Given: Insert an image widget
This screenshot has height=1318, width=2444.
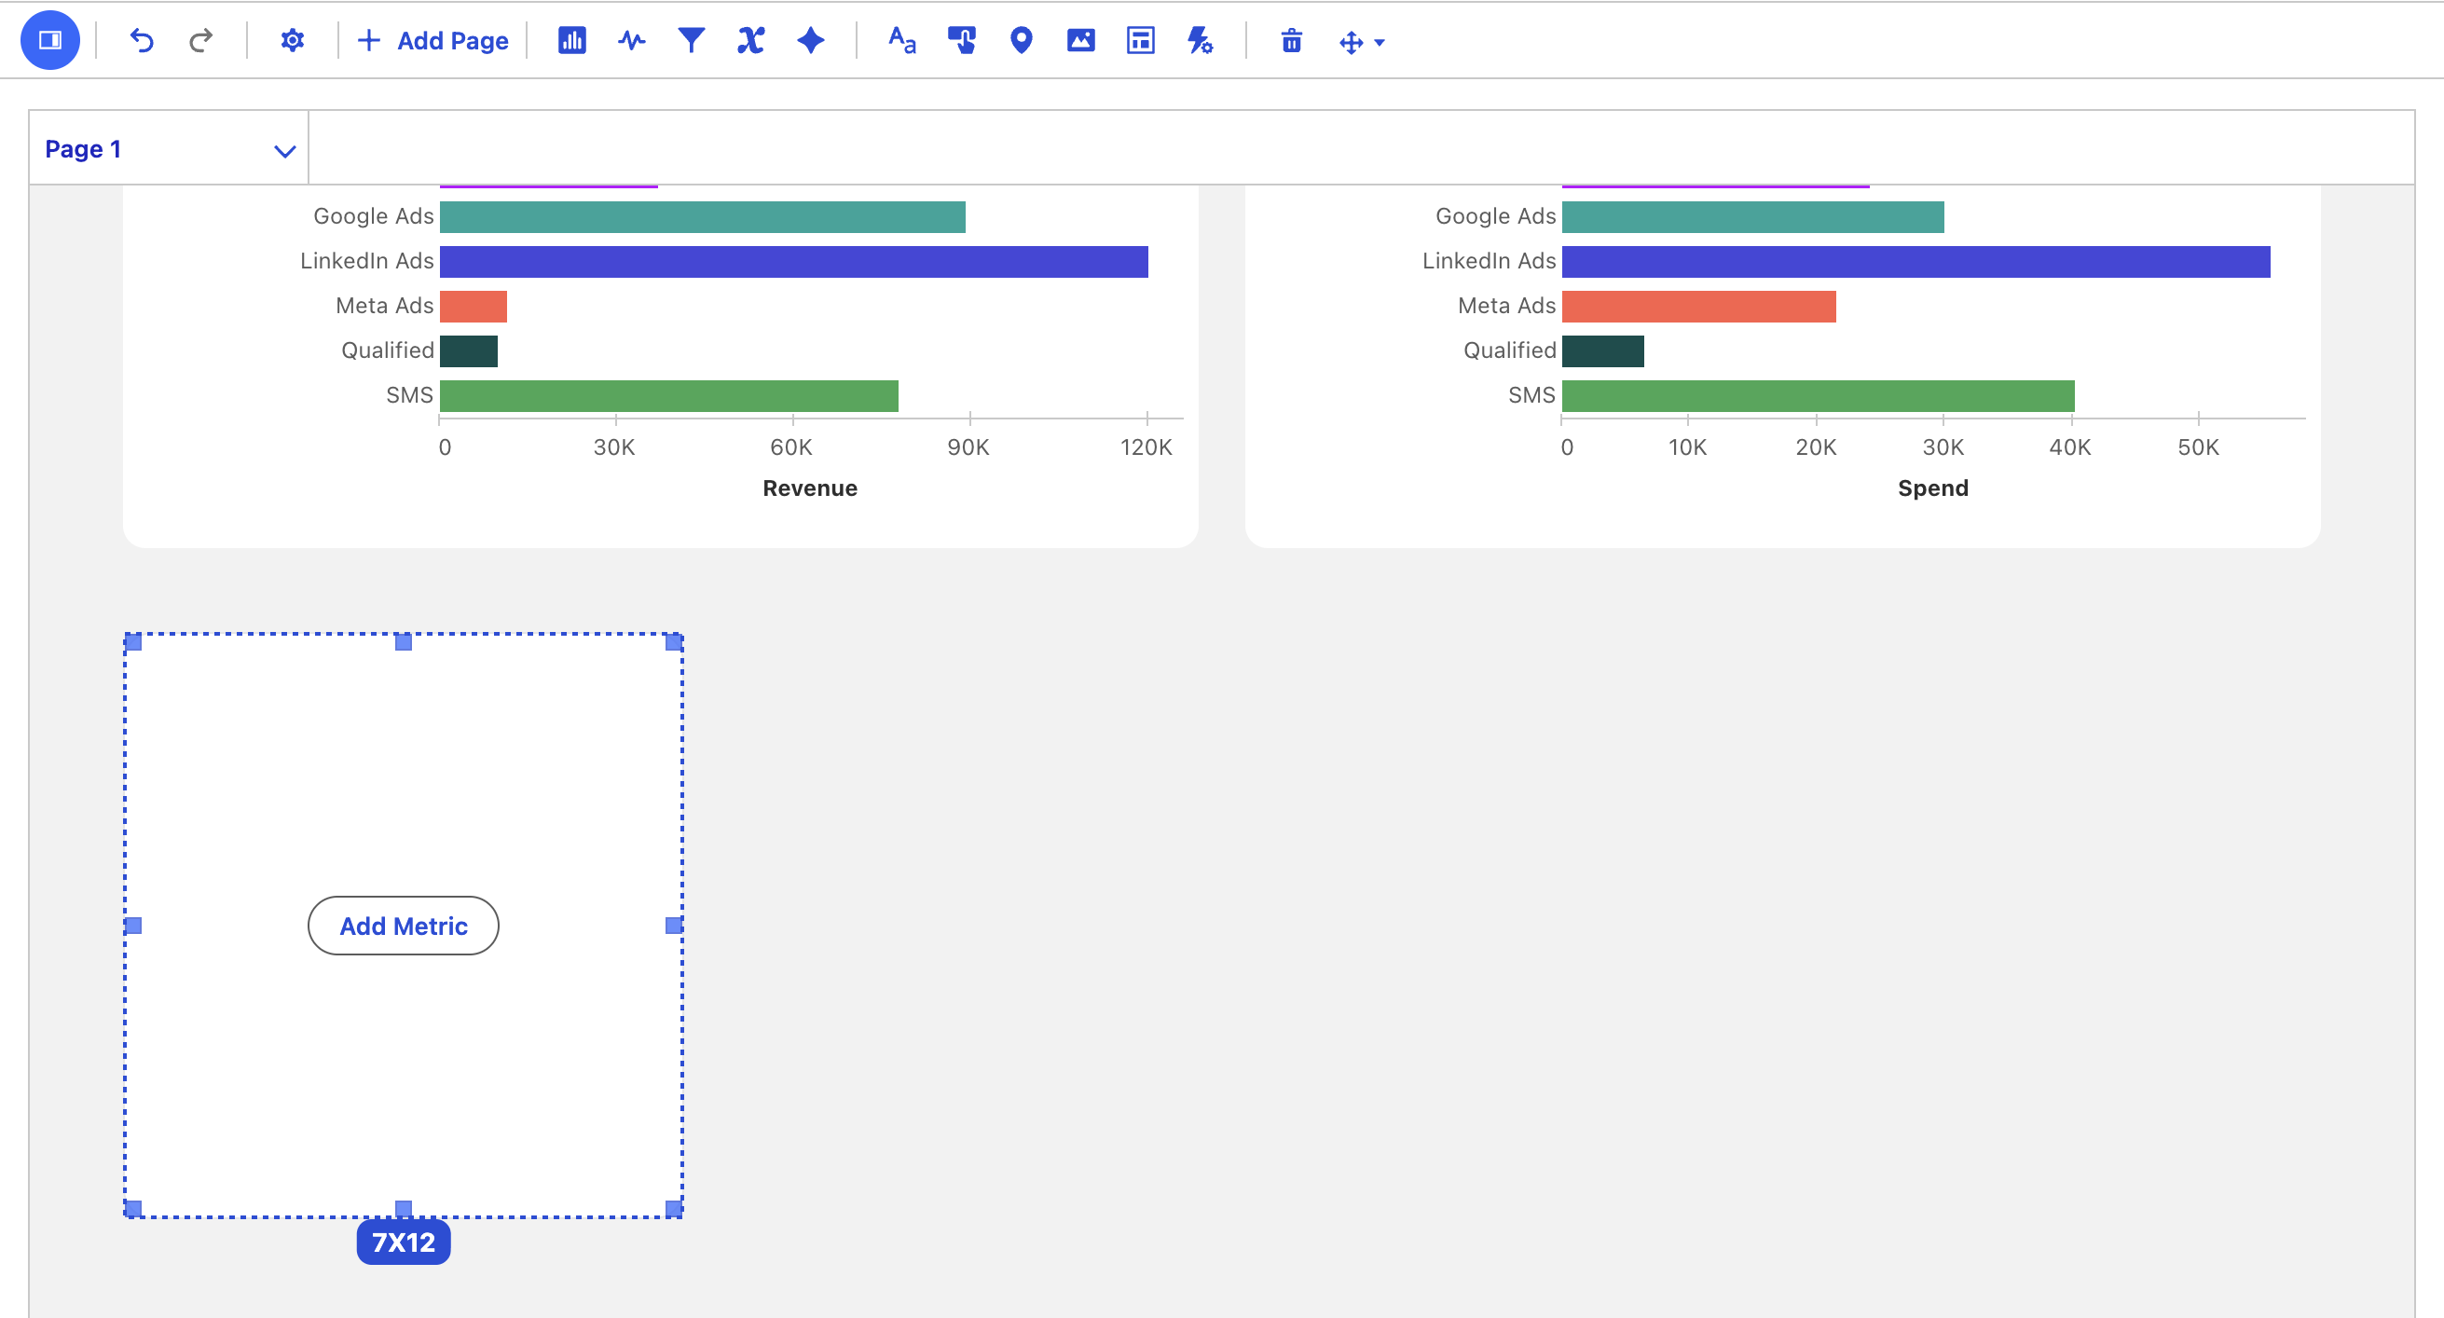Looking at the screenshot, I should coord(1080,41).
